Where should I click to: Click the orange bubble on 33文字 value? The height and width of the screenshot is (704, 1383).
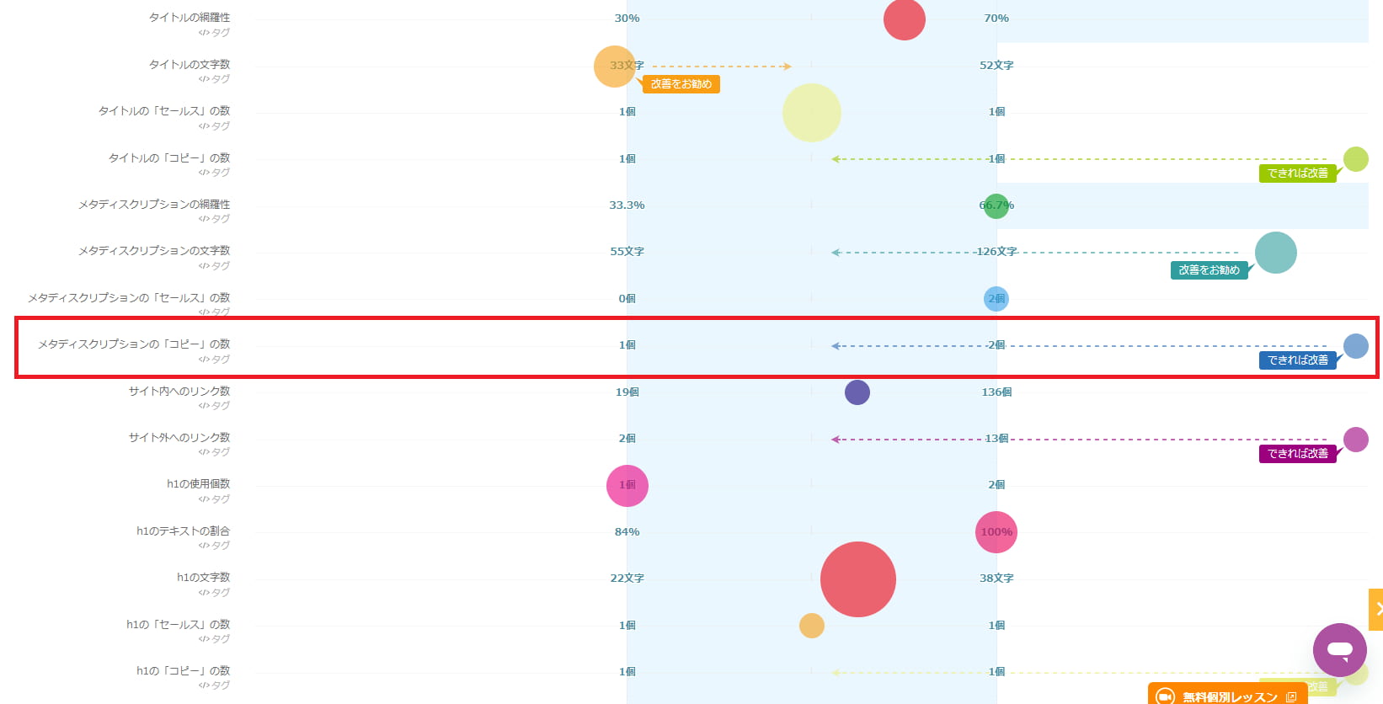(614, 66)
